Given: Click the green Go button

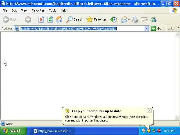Looking at the screenshot, I should pos(156,28).
